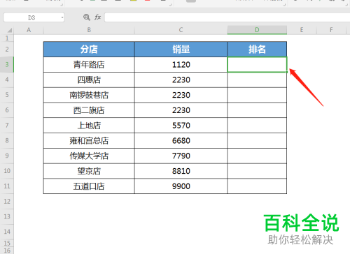Screen dimensions: 350x254
Task: Select row 1 header
Action: pyautogui.click(x=7, y=38)
